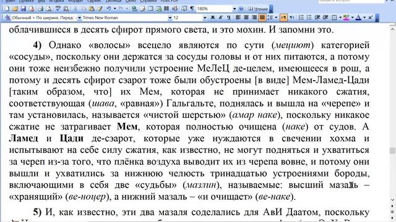Open Print Preview
The image size is (396, 222).
point(48,9)
